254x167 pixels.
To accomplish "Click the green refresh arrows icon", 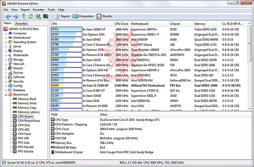I will pos(31,16).
